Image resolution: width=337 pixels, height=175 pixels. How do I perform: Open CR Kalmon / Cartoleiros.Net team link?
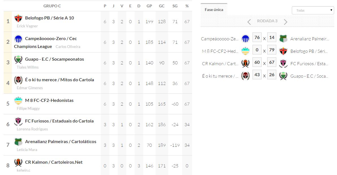click(54, 162)
